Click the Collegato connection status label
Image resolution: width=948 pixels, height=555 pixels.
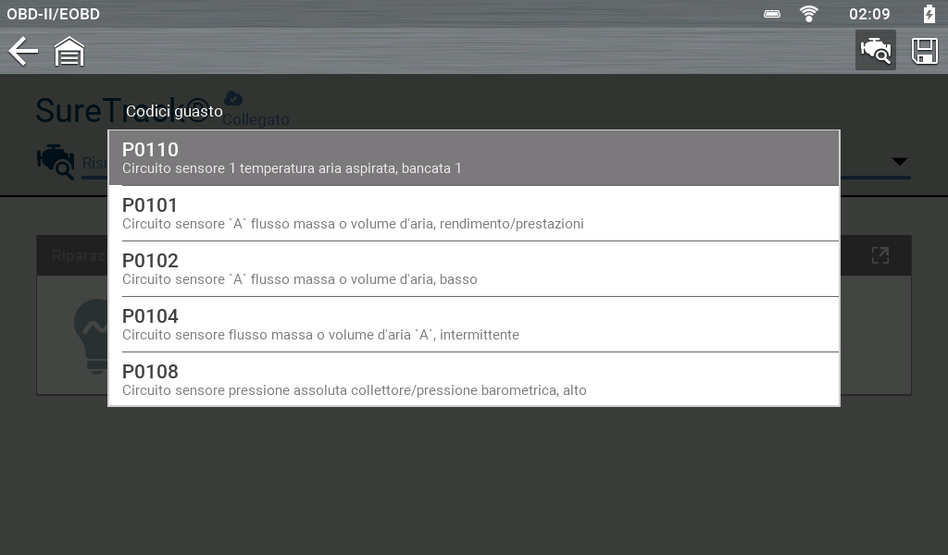click(256, 120)
